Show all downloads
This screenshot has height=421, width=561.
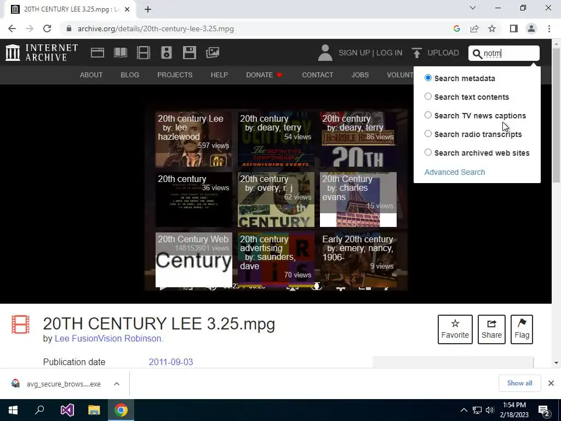point(519,383)
